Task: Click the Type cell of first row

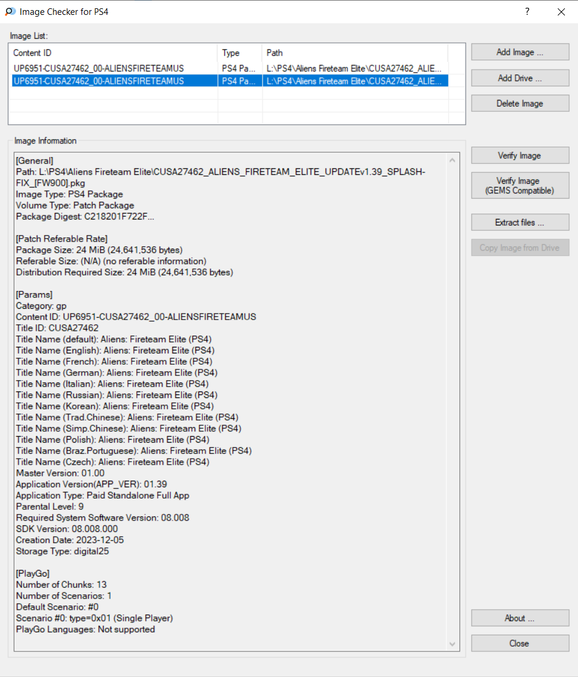Action: 239,68
